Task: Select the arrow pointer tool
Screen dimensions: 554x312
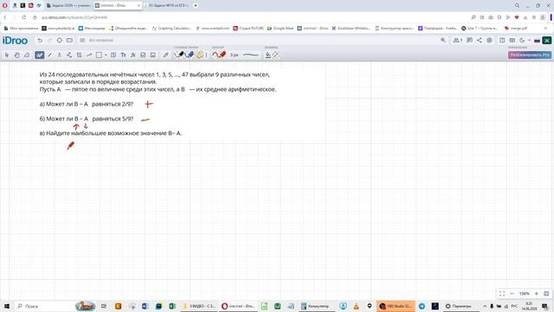Action: tap(7, 55)
